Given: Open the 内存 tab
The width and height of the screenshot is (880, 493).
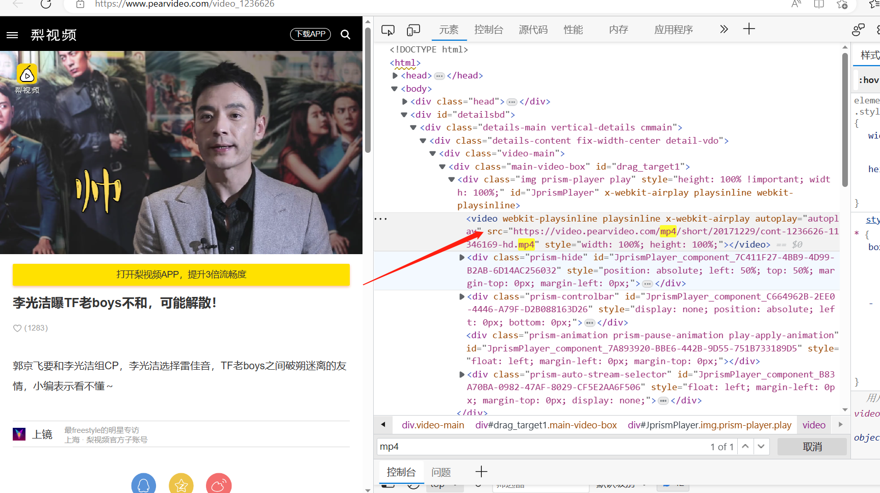Looking at the screenshot, I should (x=618, y=30).
